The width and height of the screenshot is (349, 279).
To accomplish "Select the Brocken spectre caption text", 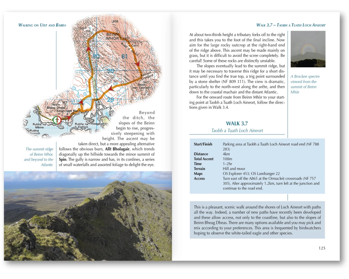I will (305, 84).
